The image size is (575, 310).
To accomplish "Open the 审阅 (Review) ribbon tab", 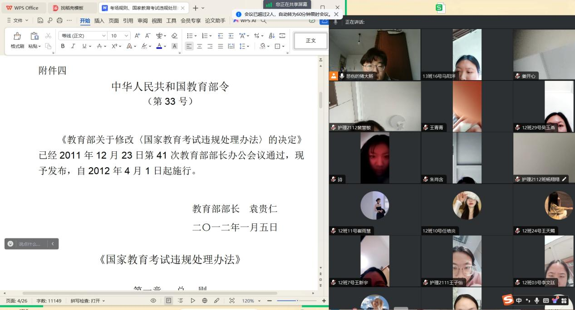I will click(x=143, y=20).
